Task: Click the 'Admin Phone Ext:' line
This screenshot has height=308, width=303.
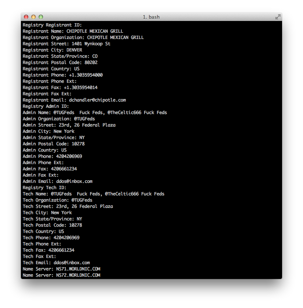Action: pos(43,163)
